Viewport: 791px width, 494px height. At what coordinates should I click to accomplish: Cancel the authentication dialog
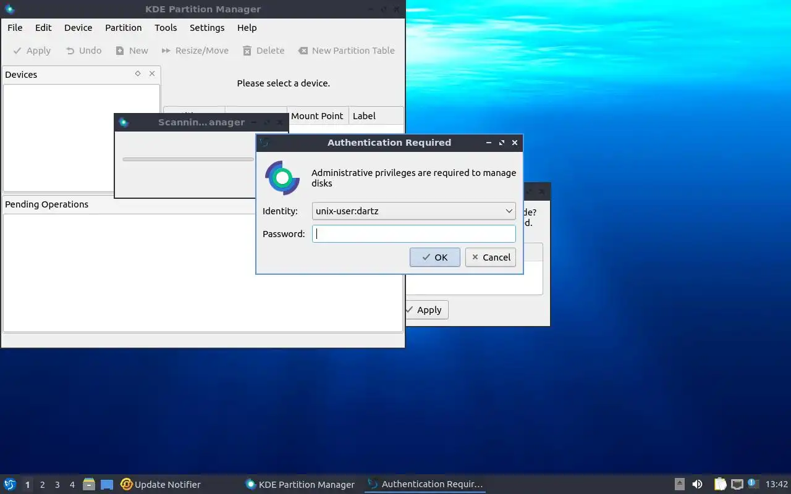point(491,257)
